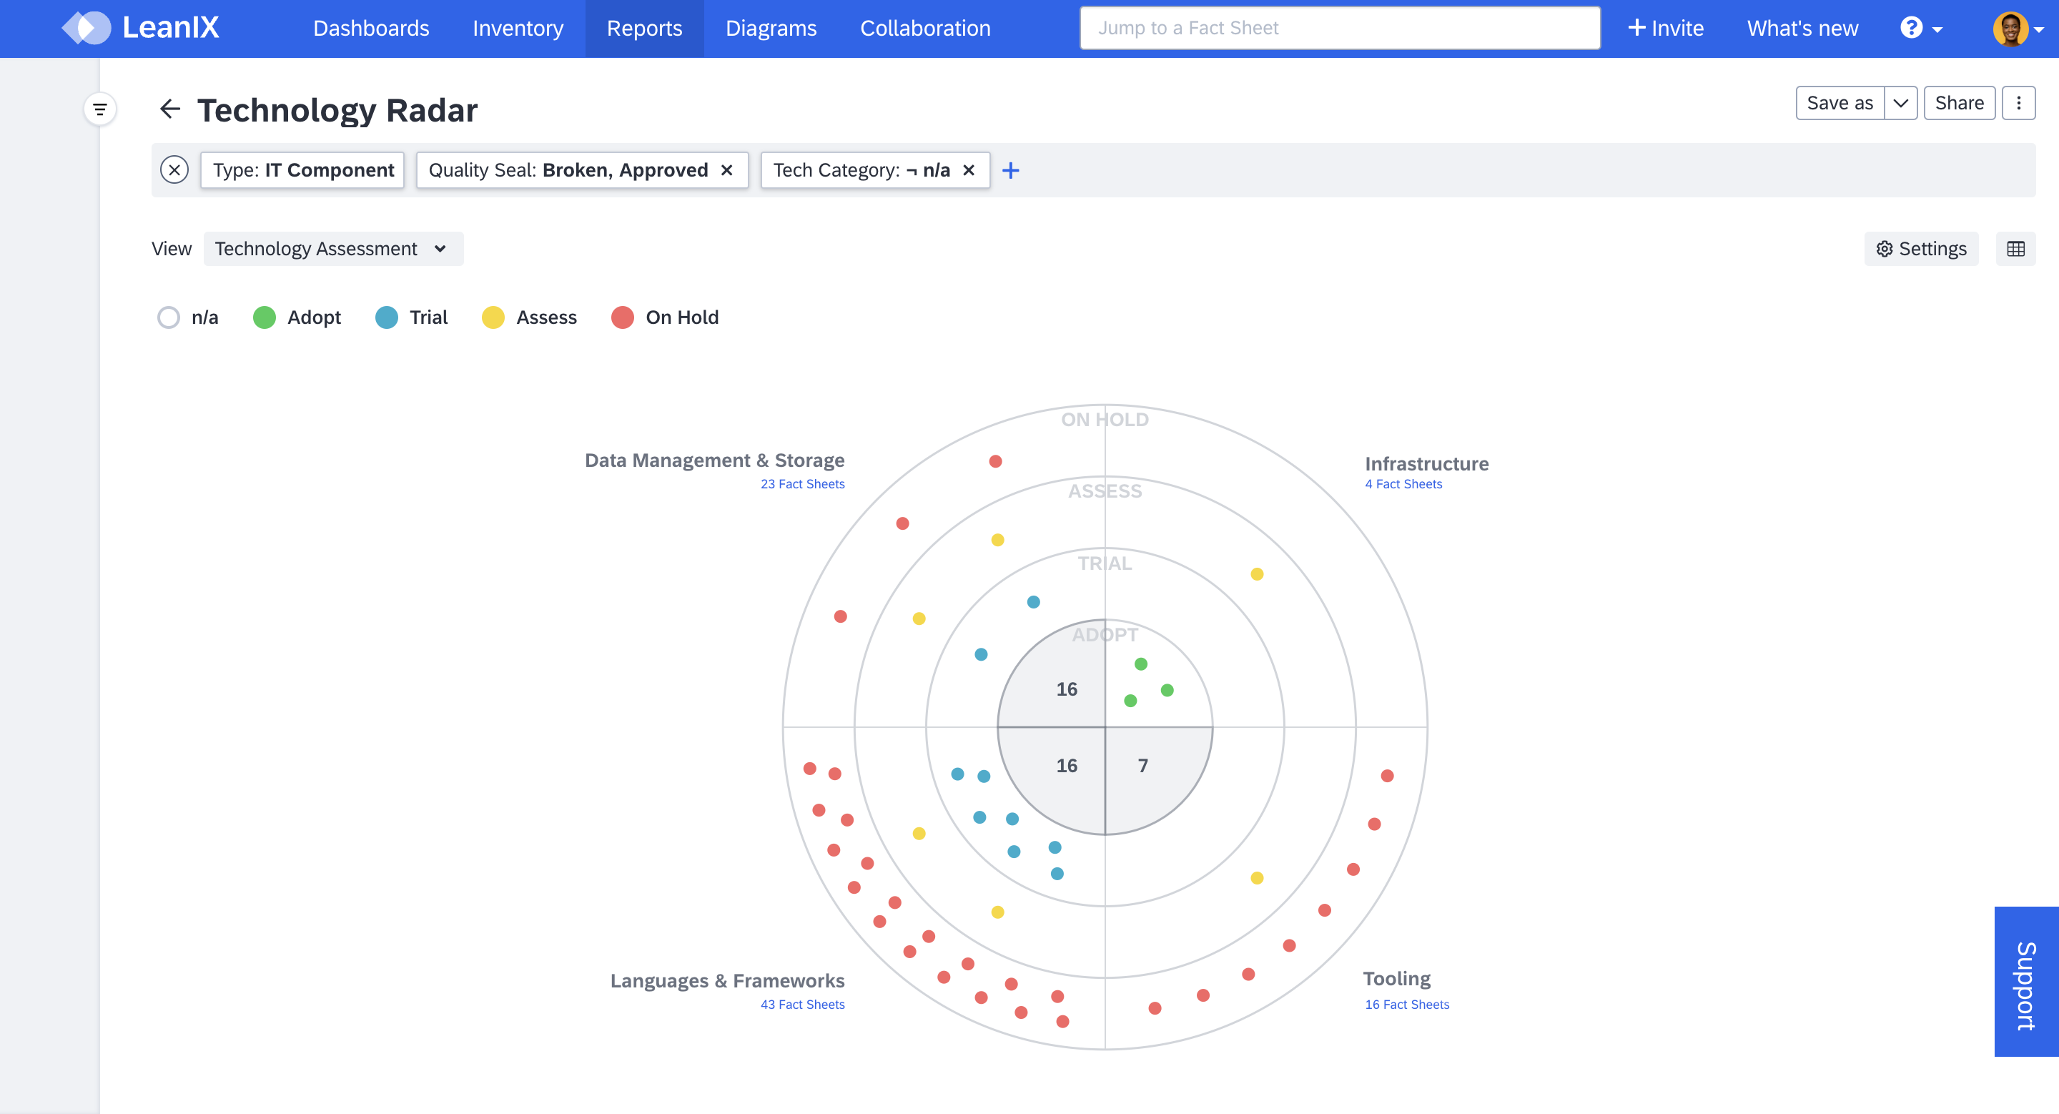This screenshot has width=2059, height=1114.
Task: Open the Reports menu
Action: (x=644, y=28)
